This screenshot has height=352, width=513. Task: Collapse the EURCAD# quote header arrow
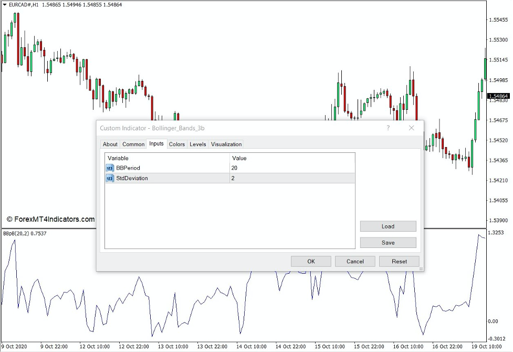click(x=4, y=4)
